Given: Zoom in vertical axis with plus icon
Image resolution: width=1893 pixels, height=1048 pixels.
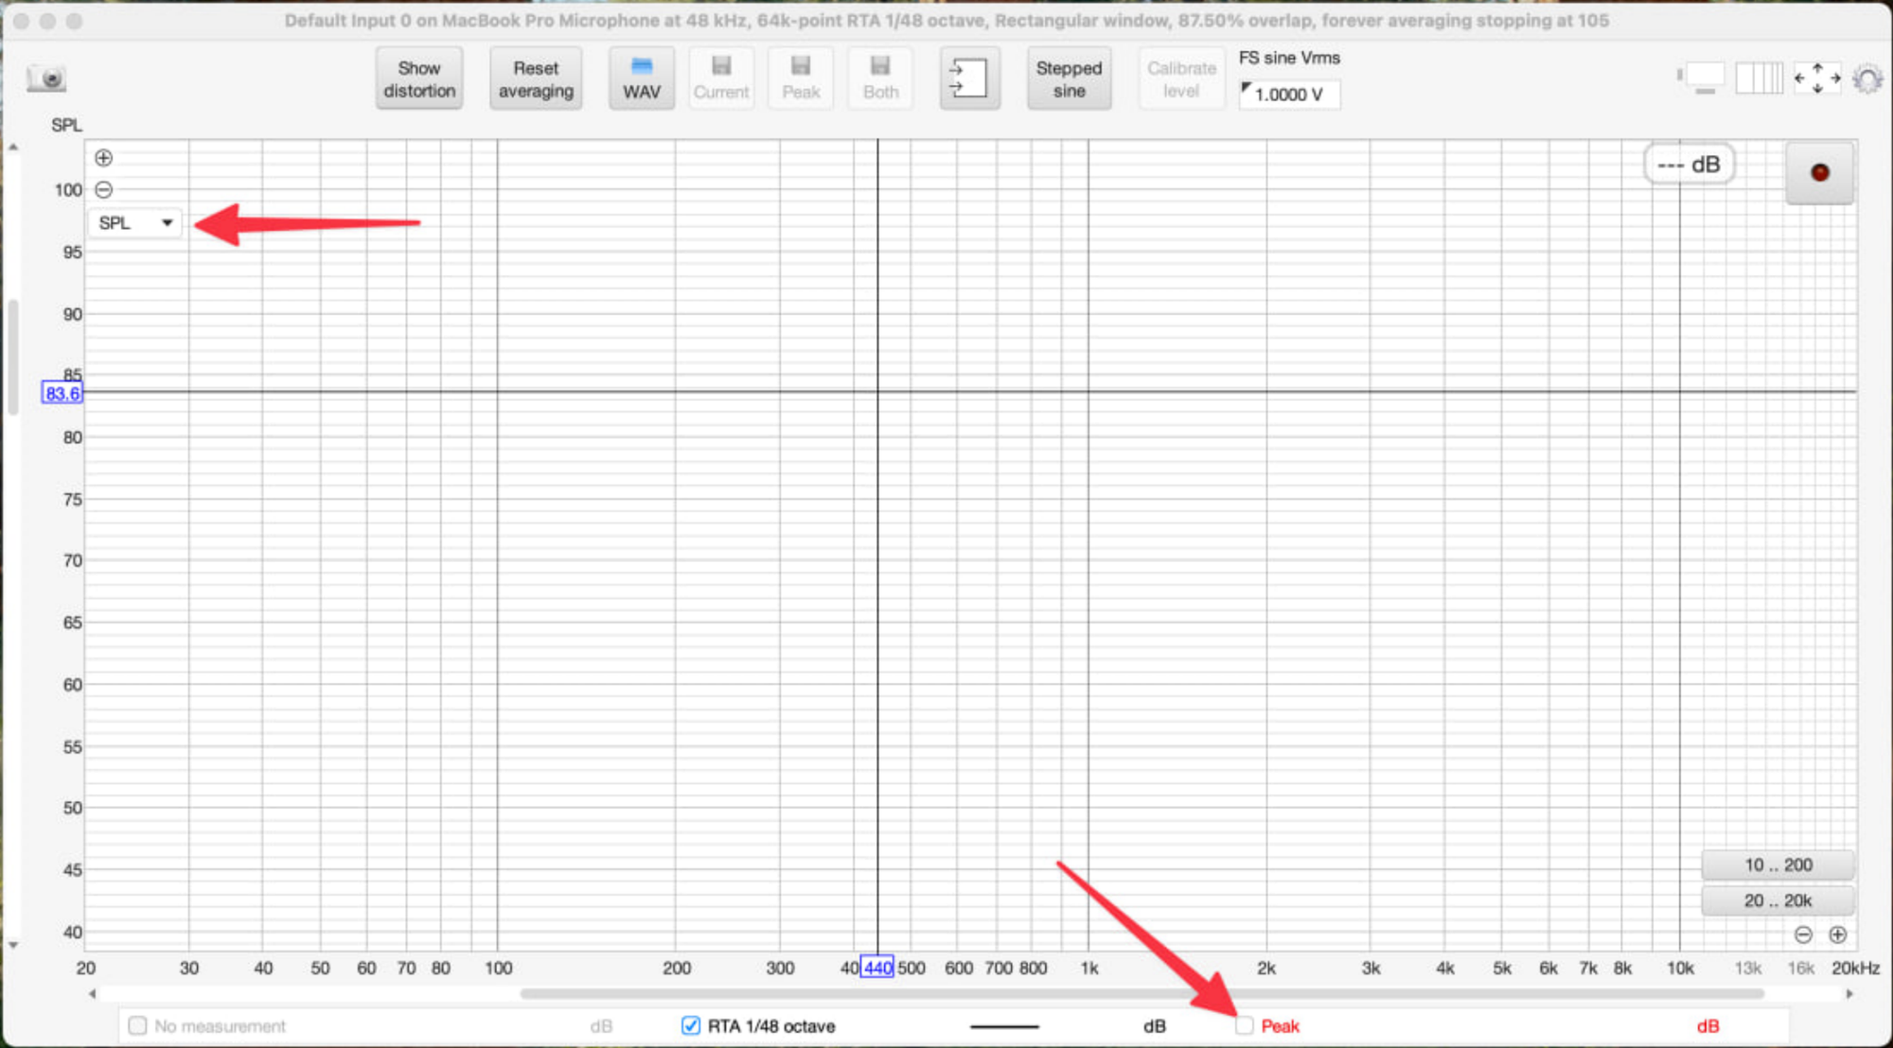Looking at the screenshot, I should click(x=104, y=158).
